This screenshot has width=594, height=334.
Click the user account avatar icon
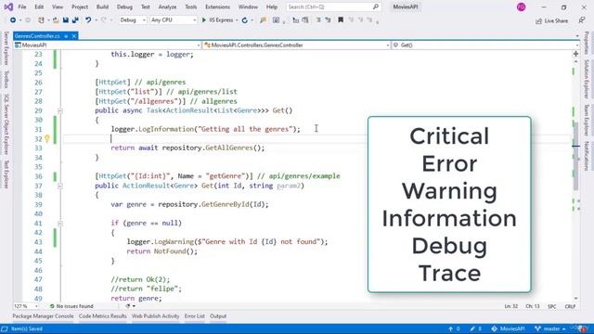click(x=522, y=6)
